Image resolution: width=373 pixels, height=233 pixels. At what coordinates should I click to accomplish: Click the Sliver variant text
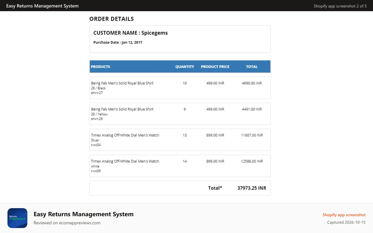click(x=95, y=140)
